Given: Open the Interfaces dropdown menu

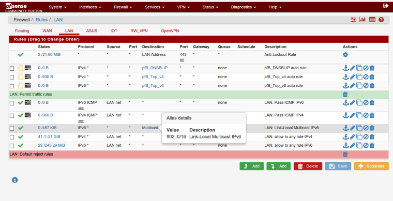Looking at the screenshot, I should [x=90, y=7].
